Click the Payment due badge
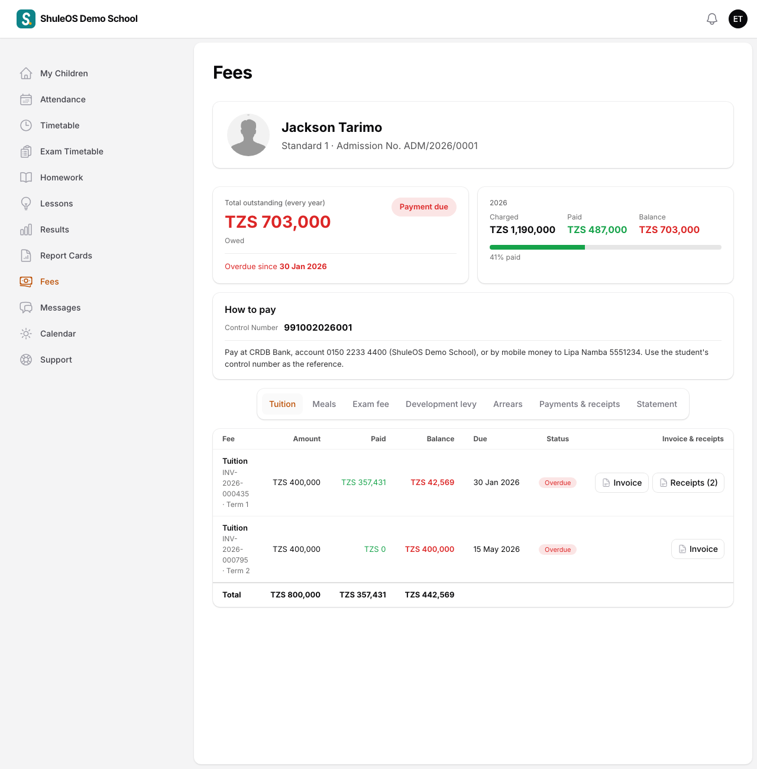The width and height of the screenshot is (757, 769). [x=424, y=207]
